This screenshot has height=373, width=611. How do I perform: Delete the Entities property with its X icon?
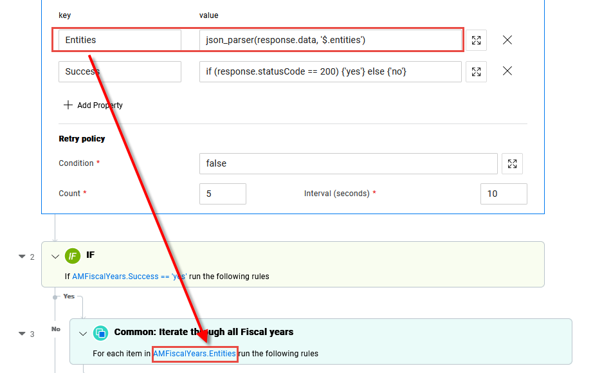pos(507,40)
